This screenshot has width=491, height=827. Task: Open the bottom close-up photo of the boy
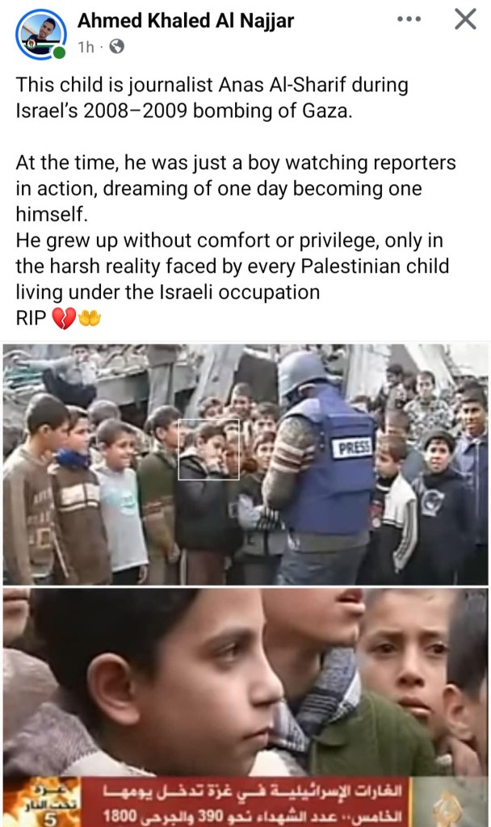coord(245,707)
